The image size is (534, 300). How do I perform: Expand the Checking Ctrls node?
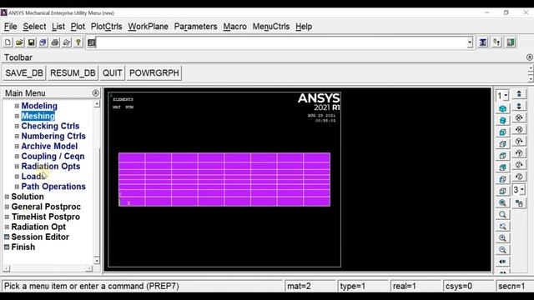[17, 126]
